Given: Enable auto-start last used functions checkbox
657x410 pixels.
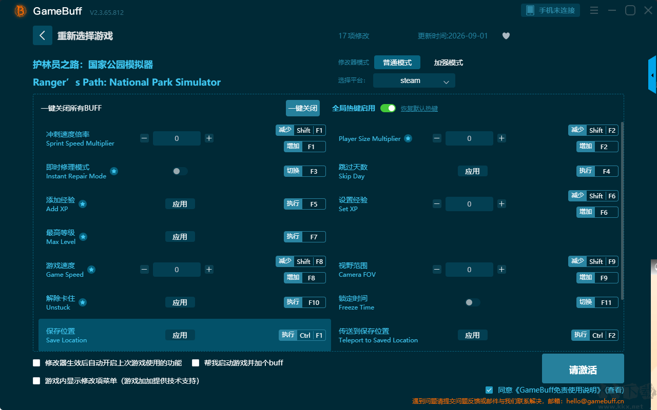Looking at the screenshot, I should pos(36,363).
